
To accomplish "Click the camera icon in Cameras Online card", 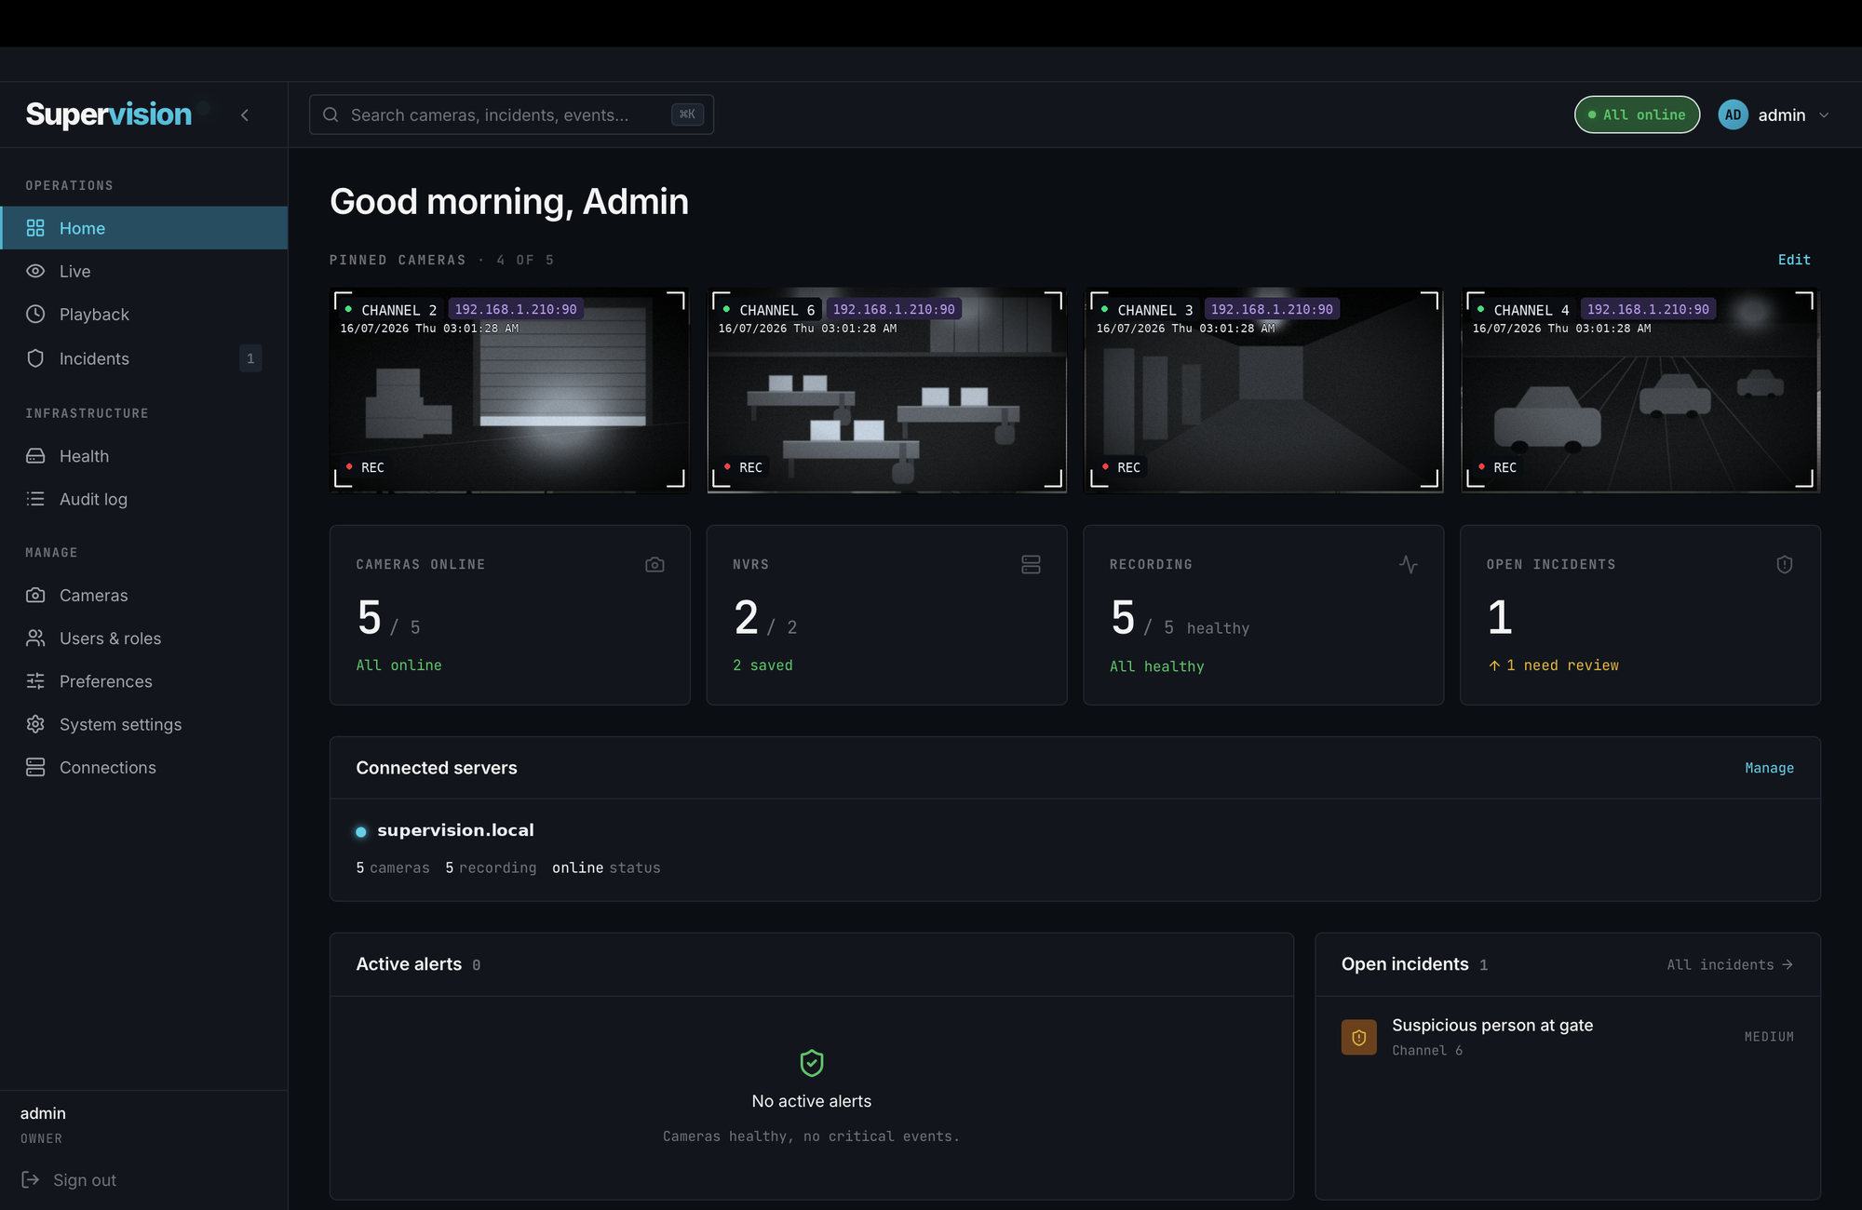I will pyautogui.click(x=654, y=564).
